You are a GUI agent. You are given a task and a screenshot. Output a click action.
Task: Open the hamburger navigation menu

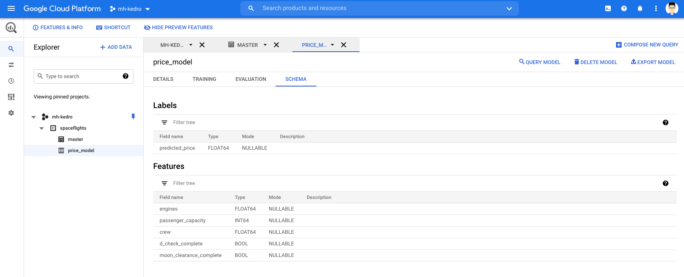(11, 8)
